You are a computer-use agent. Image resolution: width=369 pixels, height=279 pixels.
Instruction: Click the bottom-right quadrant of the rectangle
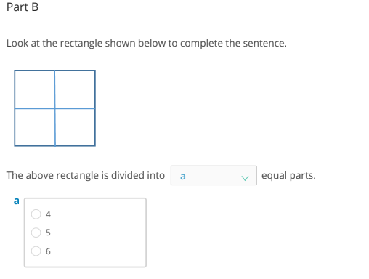[75, 127]
